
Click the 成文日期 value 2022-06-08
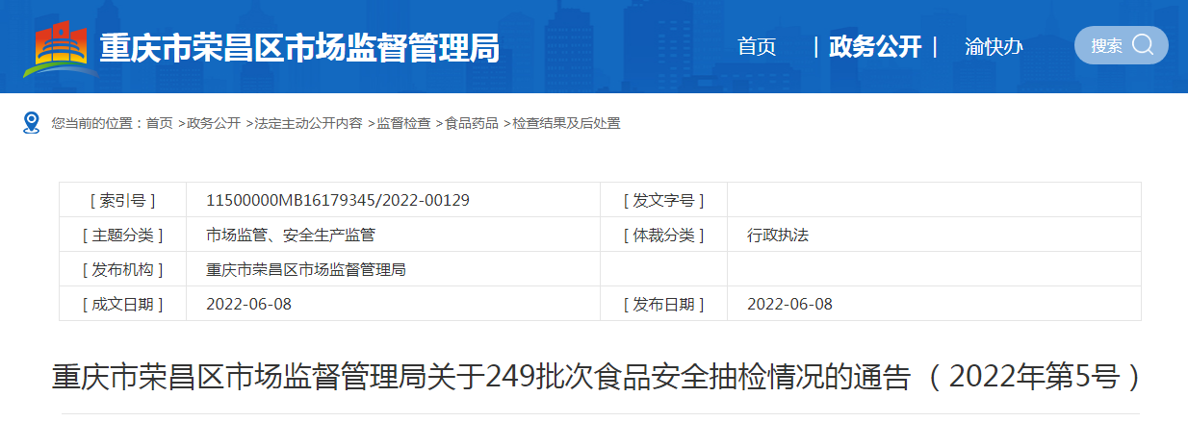248,304
